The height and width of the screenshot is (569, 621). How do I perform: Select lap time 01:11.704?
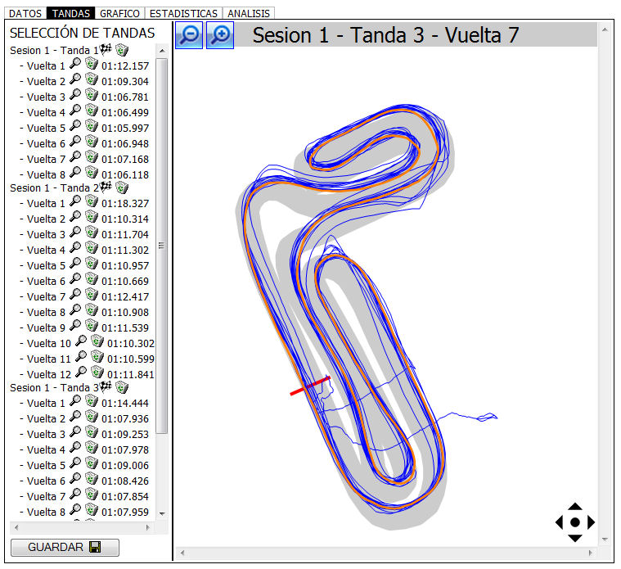pos(125,235)
